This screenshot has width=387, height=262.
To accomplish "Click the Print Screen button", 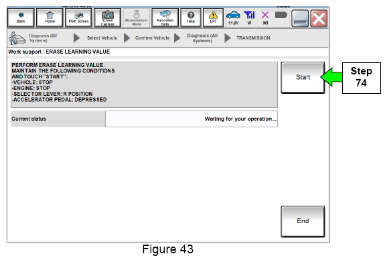I will (x=78, y=18).
